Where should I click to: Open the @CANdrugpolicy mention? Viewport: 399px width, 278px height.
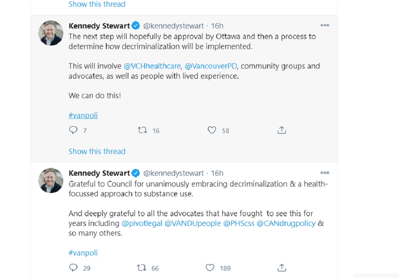click(x=286, y=223)
